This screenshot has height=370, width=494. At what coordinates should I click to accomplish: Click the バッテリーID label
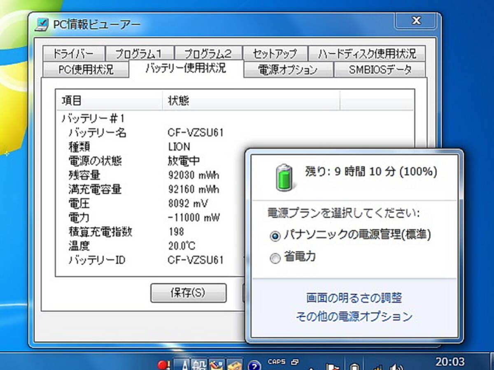97,260
